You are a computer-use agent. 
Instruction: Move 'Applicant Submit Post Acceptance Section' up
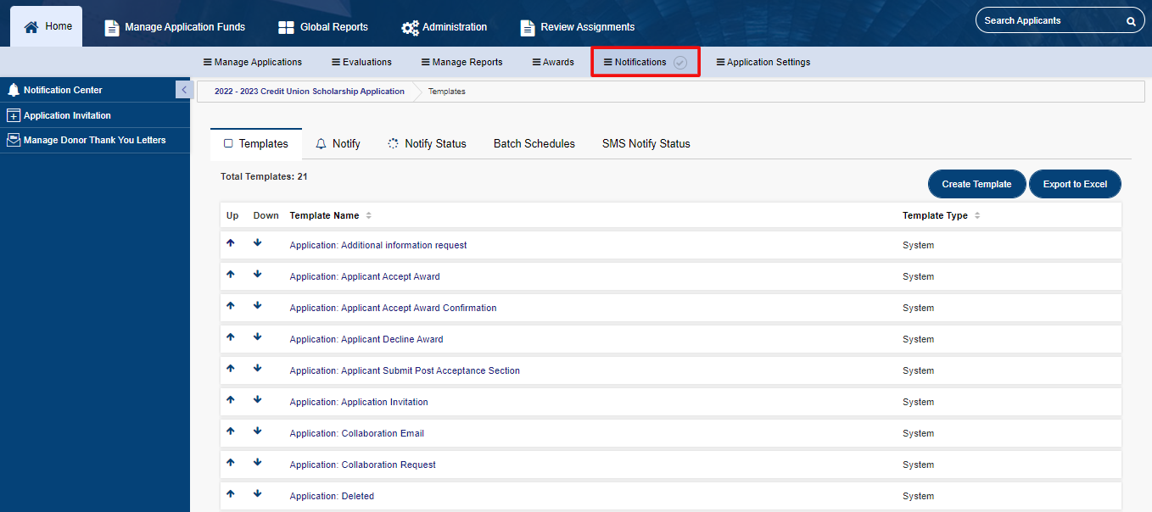(230, 368)
